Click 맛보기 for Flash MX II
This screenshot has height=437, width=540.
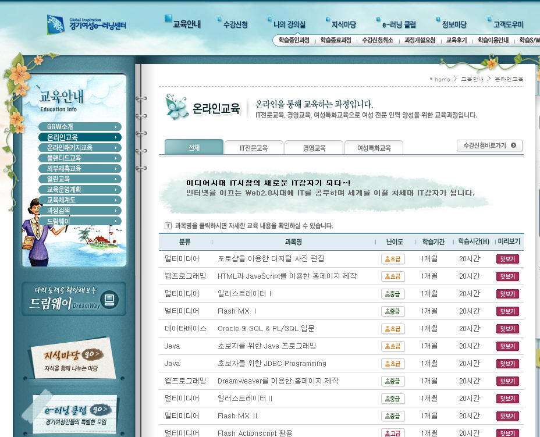(x=507, y=416)
